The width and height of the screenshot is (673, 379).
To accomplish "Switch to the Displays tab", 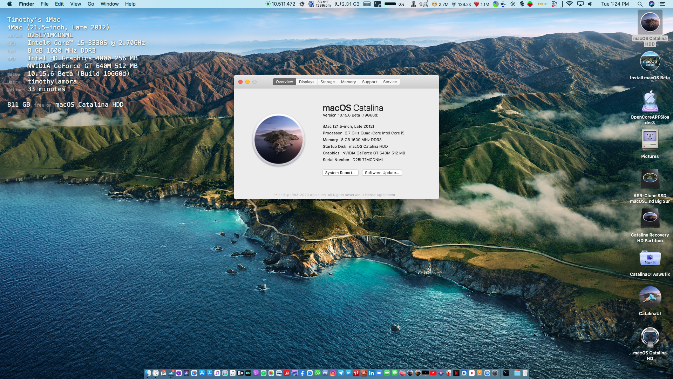I will coord(306,82).
